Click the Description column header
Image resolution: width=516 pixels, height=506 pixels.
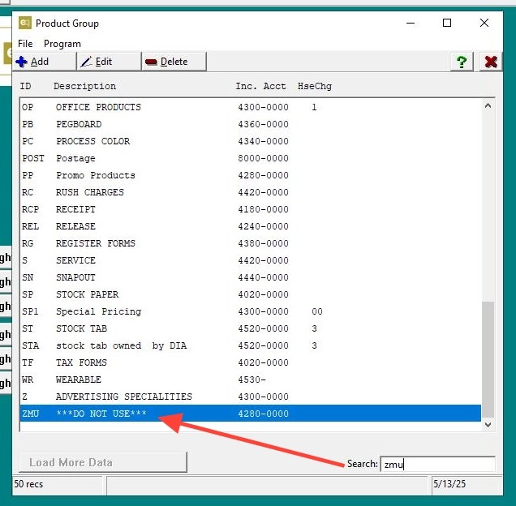point(84,86)
